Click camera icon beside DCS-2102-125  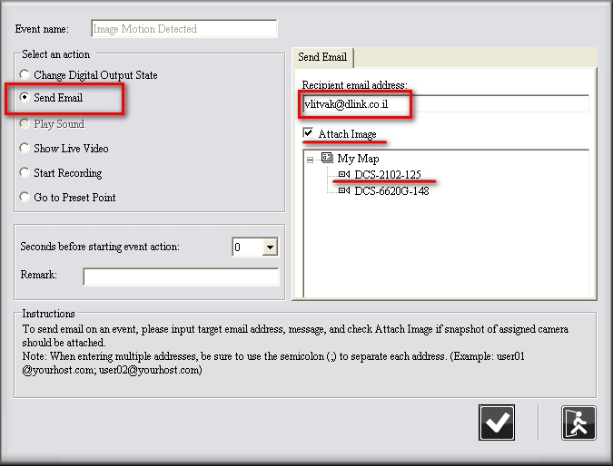[344, 175]
